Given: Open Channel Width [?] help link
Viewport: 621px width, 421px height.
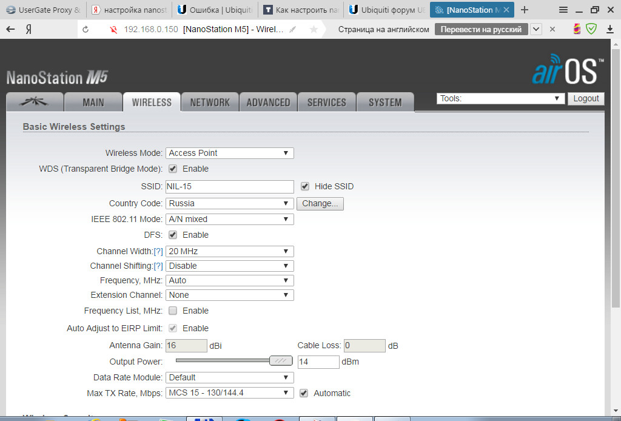Looking at the screenshot, I should pyautogui.click(x=158, y=252).
